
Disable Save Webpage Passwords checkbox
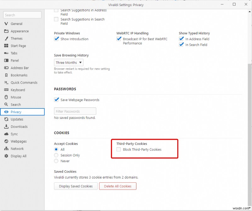(x=56, y=100)
